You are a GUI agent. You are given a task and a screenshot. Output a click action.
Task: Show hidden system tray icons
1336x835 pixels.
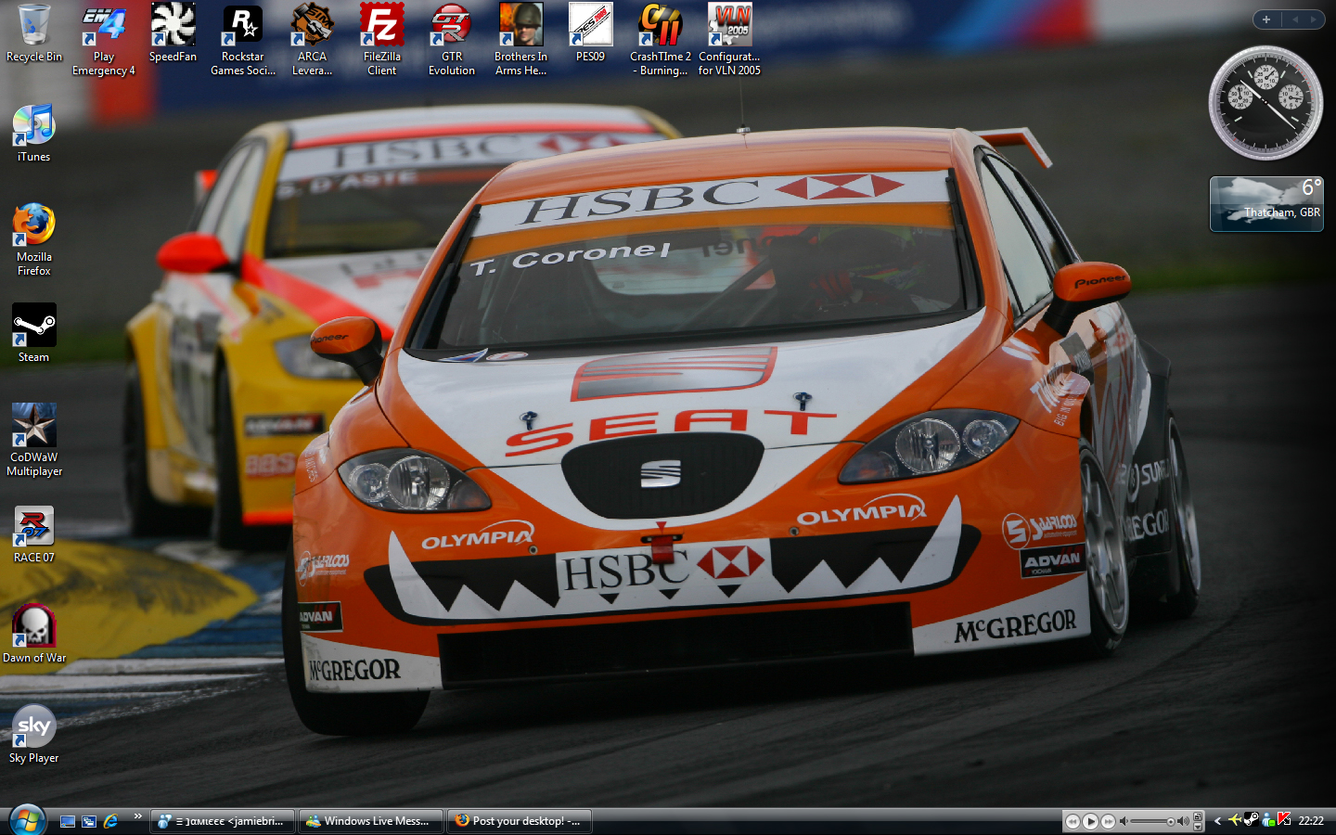(1217, 821)
